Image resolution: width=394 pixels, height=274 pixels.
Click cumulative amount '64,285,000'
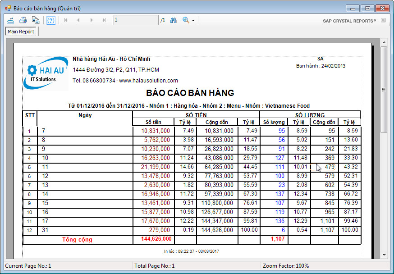(219, 167)
